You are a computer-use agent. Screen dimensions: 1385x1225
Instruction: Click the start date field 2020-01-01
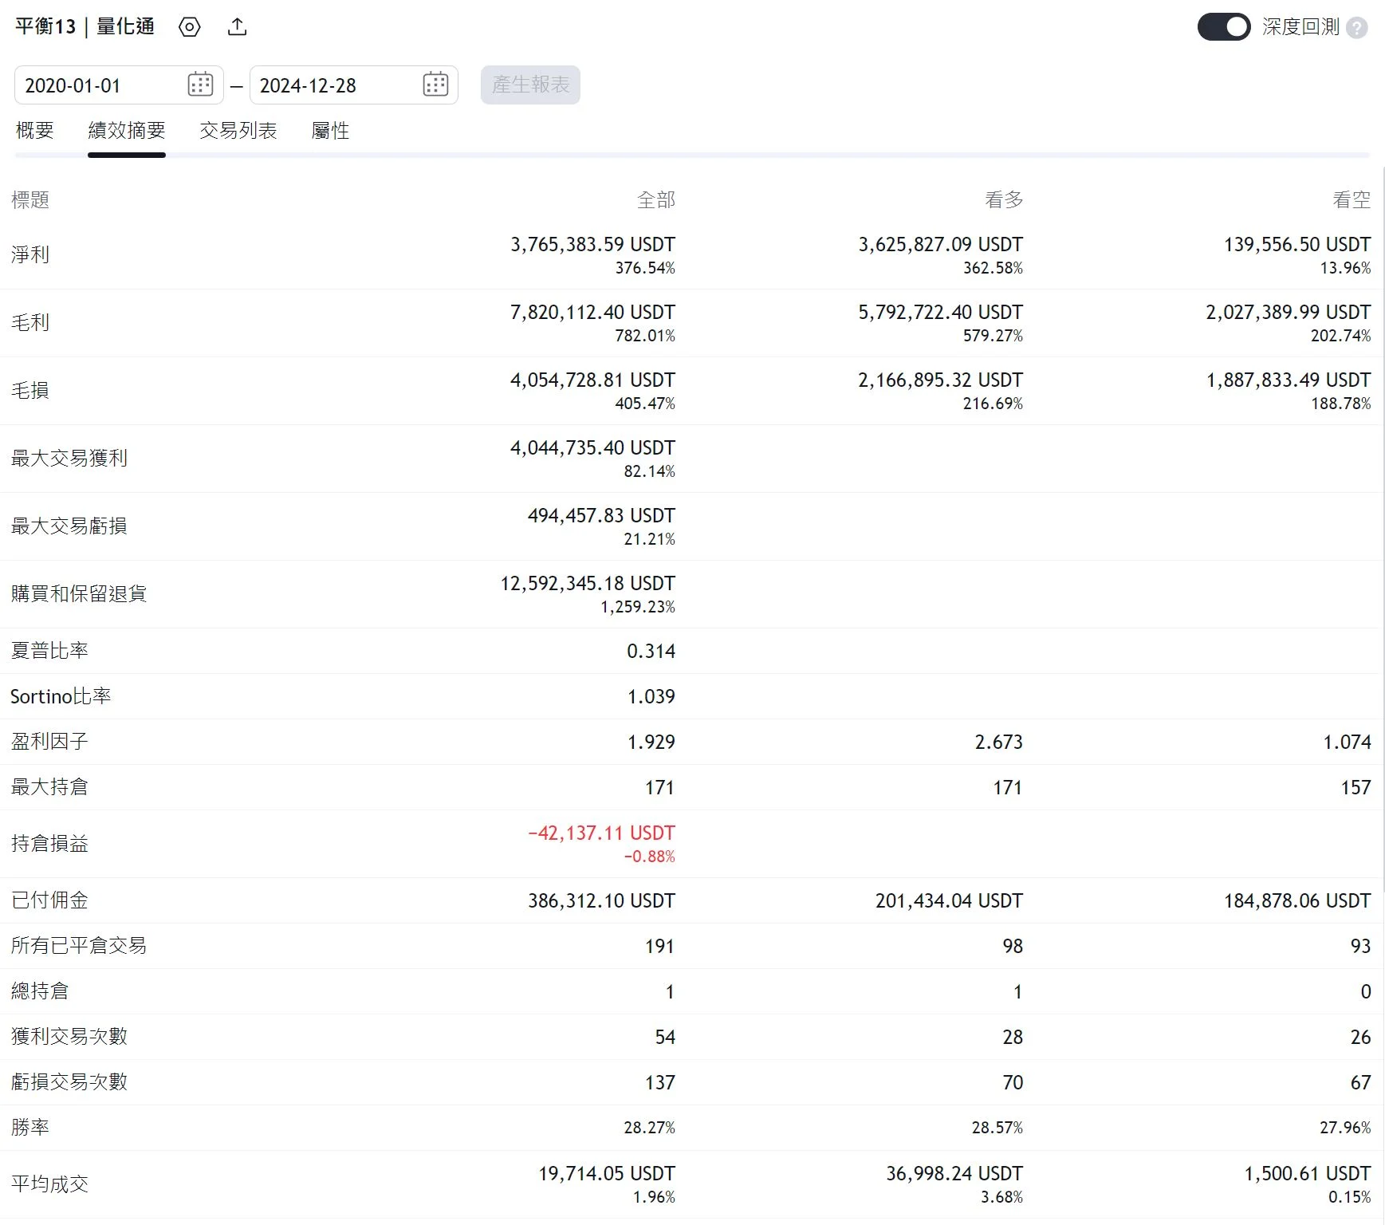tap(119, 85)
